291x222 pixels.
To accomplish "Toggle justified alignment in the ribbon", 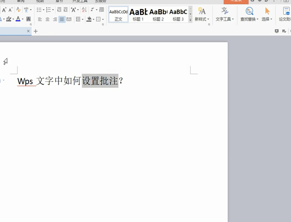I will click(x=61, y=19).
